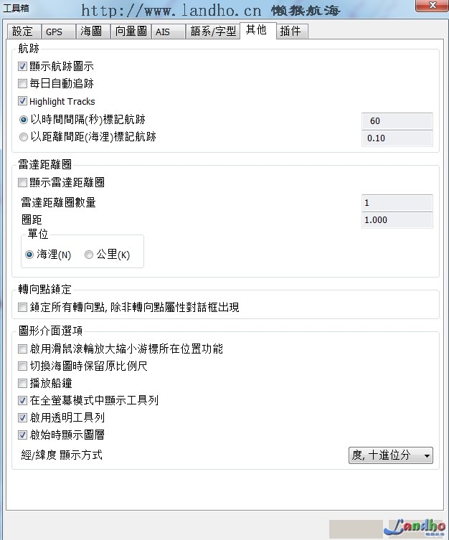Enable 顯示雷達距離圈 checkbox
Screen dimensions: 449x540
[23, 183]
